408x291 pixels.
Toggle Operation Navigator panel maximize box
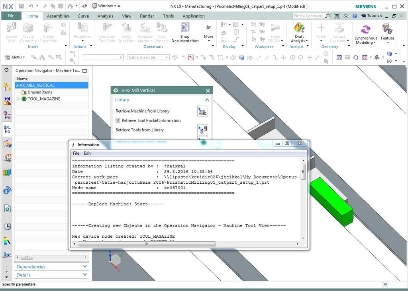click(84, 71)
